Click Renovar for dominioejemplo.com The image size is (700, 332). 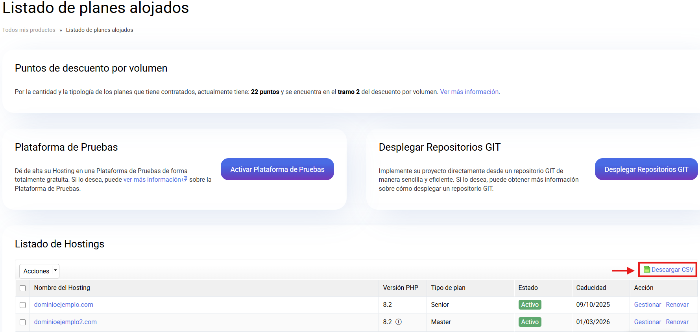[x=677, y=304]
